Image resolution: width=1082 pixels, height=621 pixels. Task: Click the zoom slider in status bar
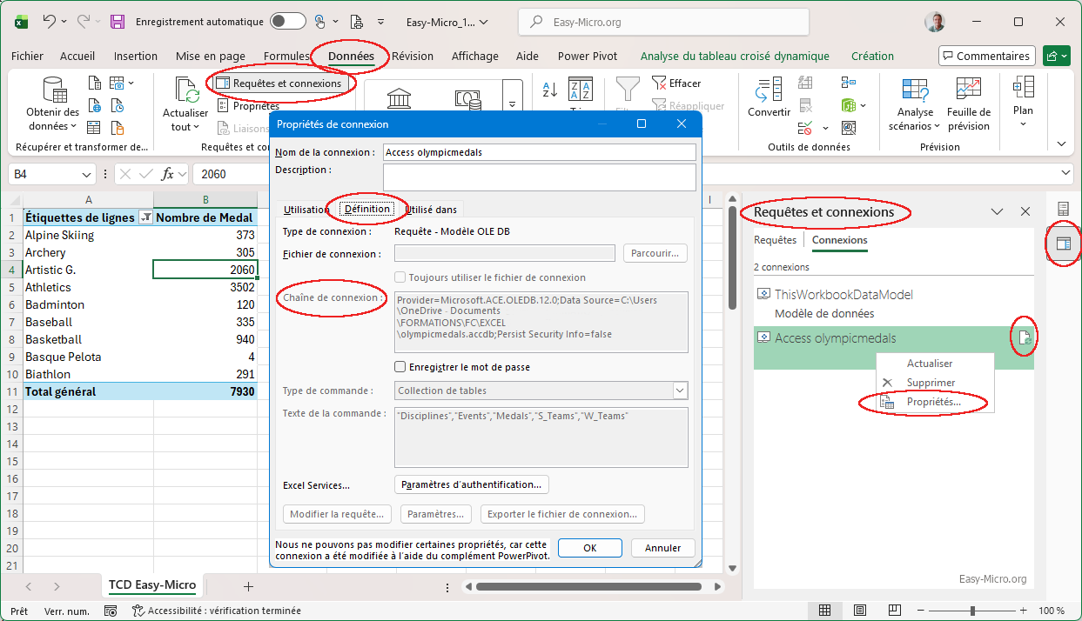point(972,611)
